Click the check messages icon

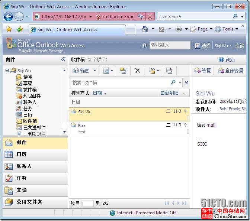pos(123,71)
